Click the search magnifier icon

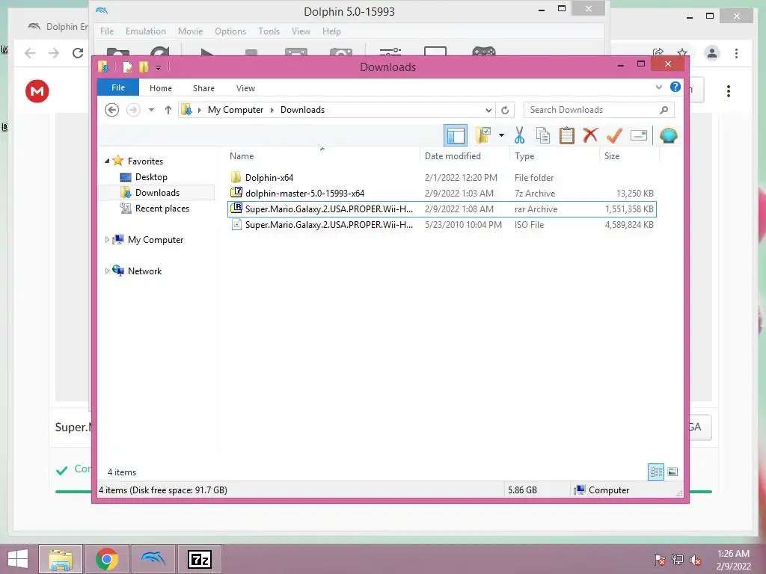pos(664,110)
